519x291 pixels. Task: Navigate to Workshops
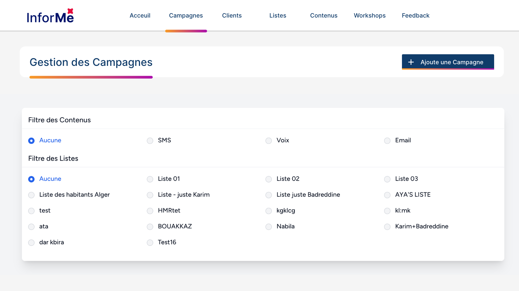[370, 16]
